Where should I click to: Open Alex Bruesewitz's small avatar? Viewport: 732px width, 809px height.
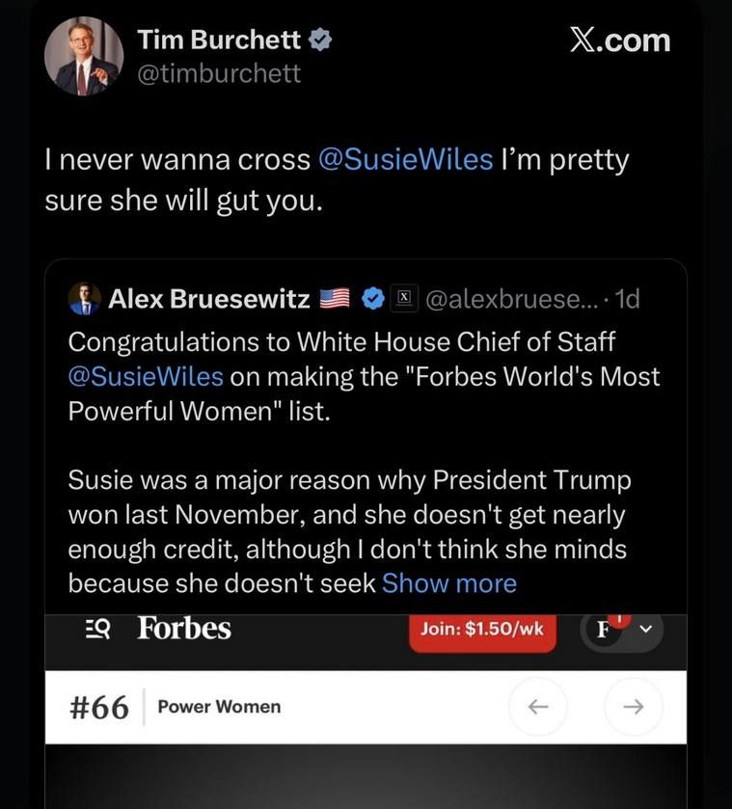pos(85,300)
